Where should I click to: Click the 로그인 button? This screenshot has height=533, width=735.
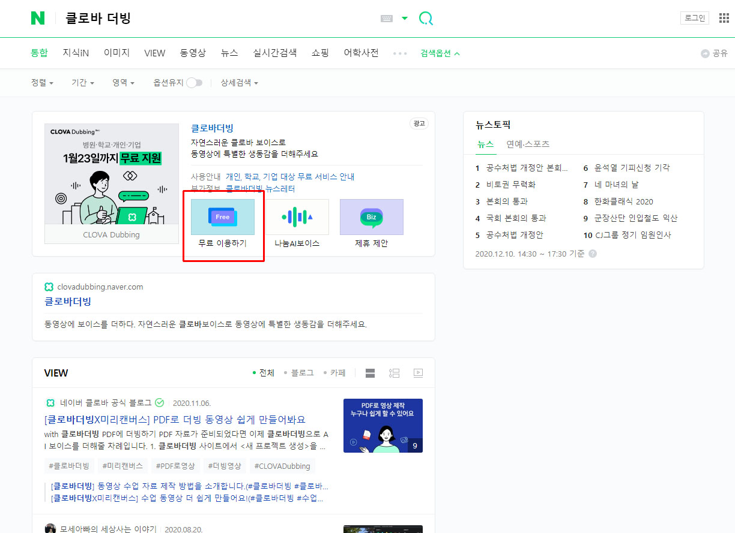pos(695,18)
